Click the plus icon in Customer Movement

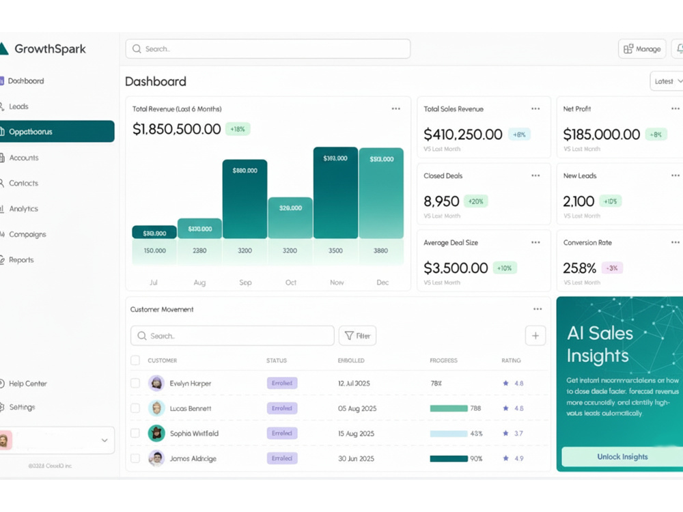pos(535,336)
